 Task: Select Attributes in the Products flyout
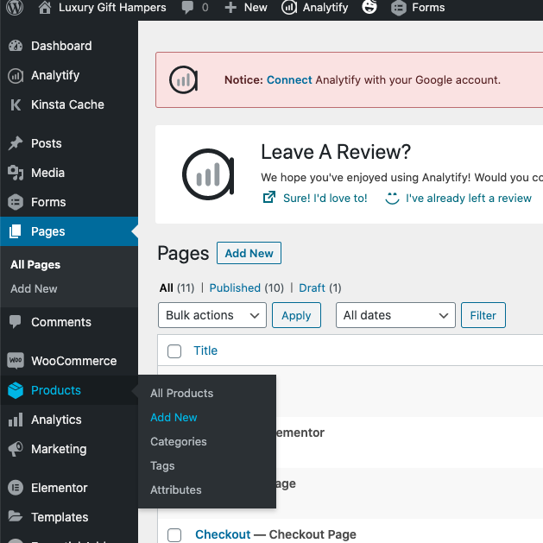pyautogui.click(x=176, y=490)
